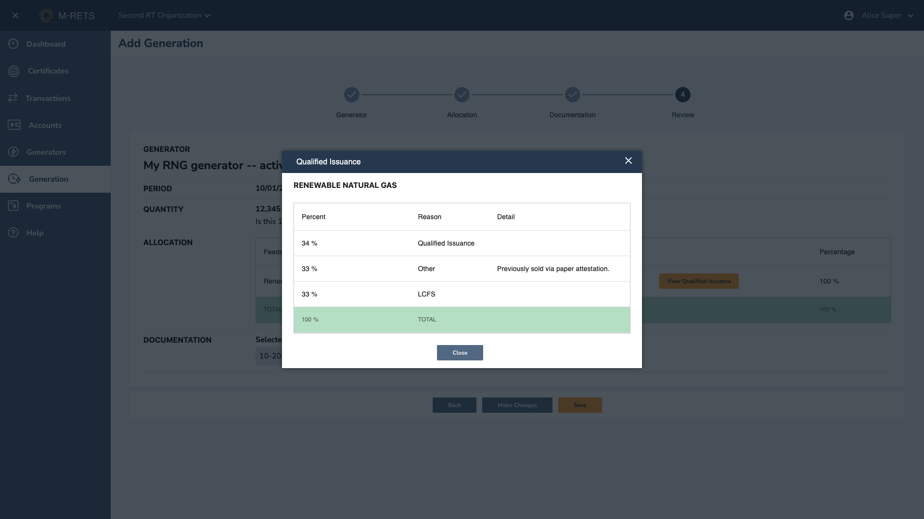Click the Generators lightning icon
Screen dimensions: 924x519
coord(13,152)
